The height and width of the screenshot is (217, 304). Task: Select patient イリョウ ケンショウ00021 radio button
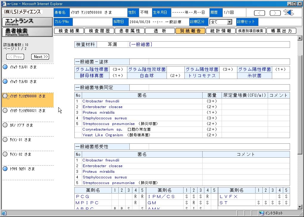5,110
